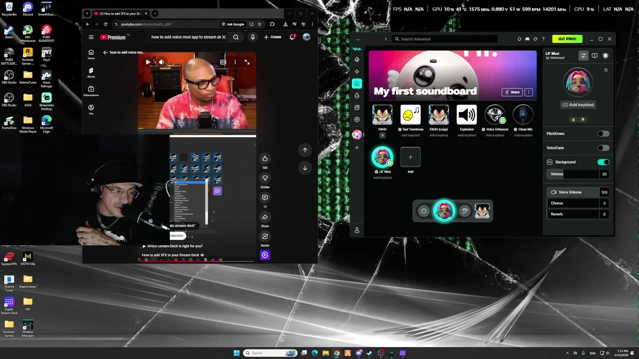Viewport: 639px width, 359px height.
Task: Open soundboard three-dot options beside Share
Action: tap(529, 92)
